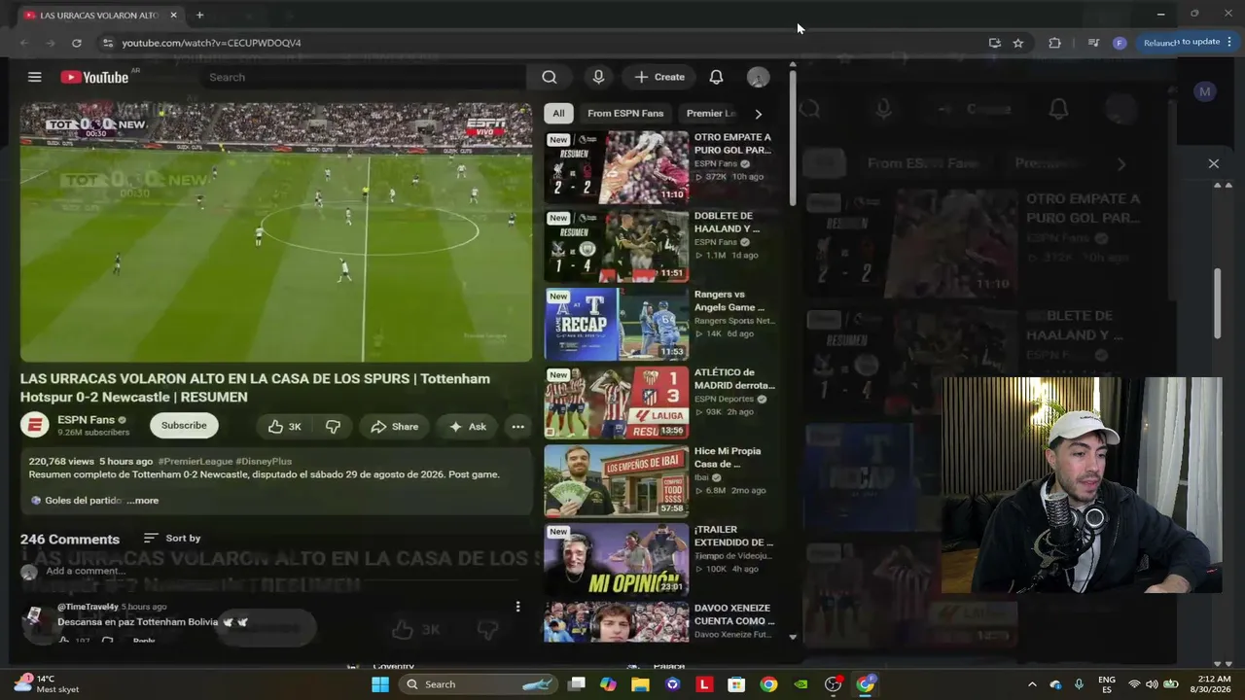Viewport: 1245px width, 700px height.
Task: Open YouTube notifications bell
Action: pyautogui.click(x=716, y=77)
